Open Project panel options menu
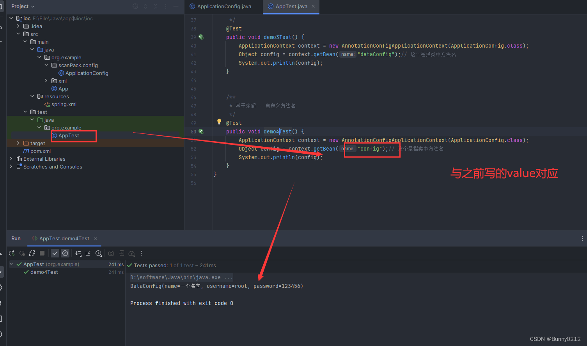This screenshot has height=346, width=587. [166, 6]
